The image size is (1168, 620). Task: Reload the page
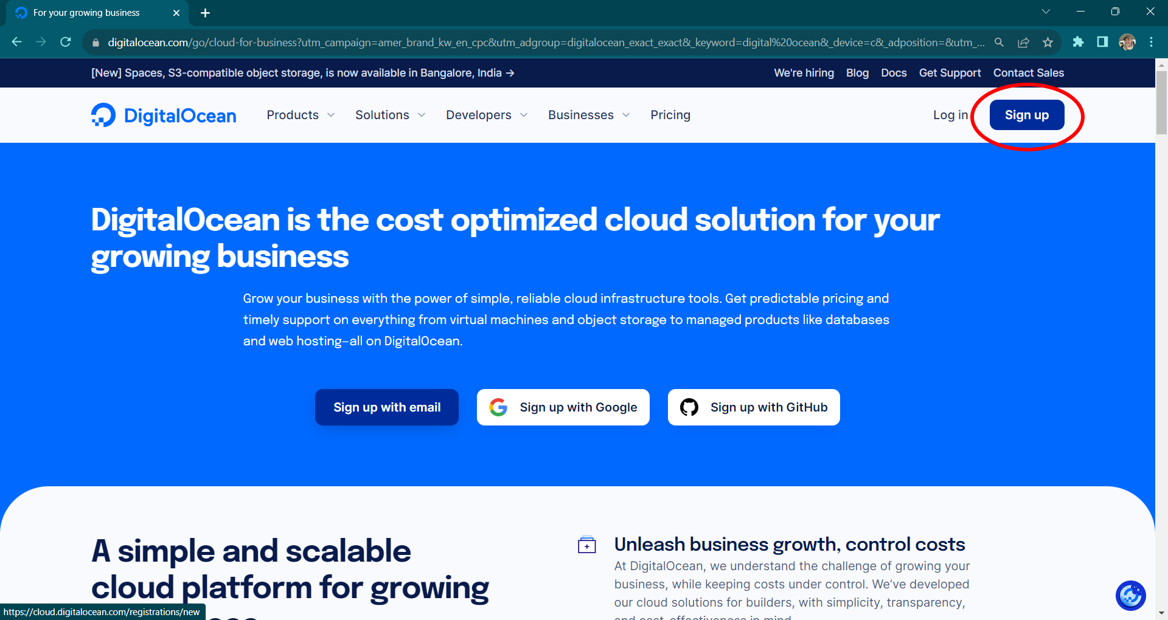click(66, 42)
